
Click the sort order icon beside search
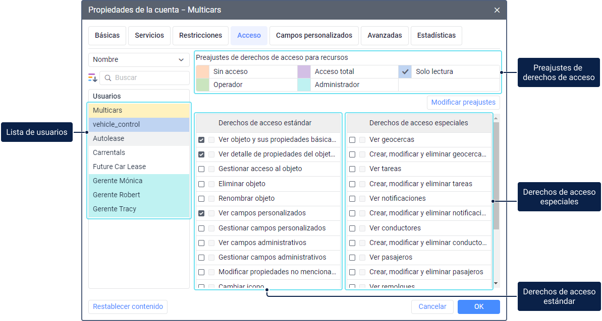point(92,77)
